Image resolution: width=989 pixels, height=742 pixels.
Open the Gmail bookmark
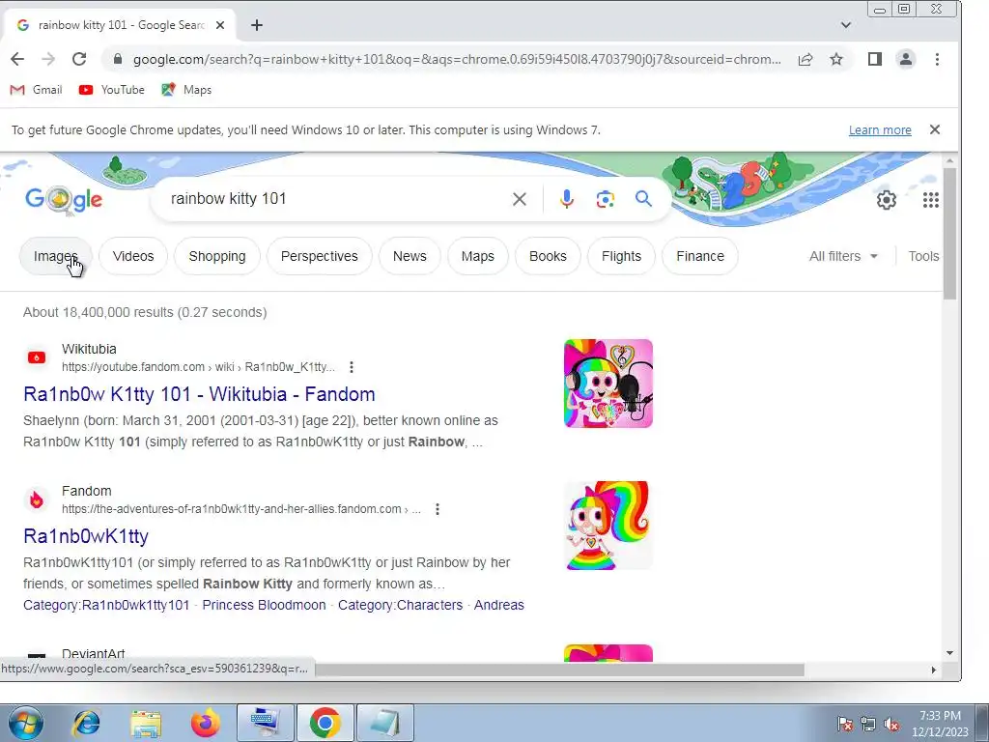(36, 90)
